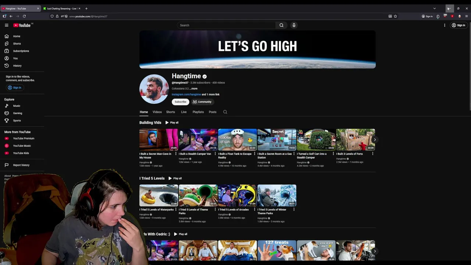Click the YouTube search input field

tap(226, 25)
